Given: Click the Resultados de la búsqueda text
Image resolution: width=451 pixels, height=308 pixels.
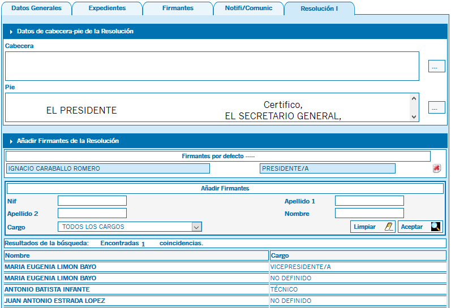Looking at the screenshot, I should pyautogui.click(x=46, y=243).
